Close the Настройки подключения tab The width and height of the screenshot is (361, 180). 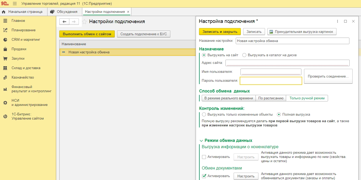128,12
